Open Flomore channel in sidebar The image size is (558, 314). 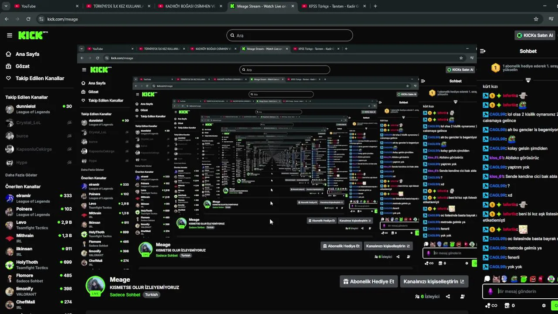pyautogui.click(x=38, y=278)
